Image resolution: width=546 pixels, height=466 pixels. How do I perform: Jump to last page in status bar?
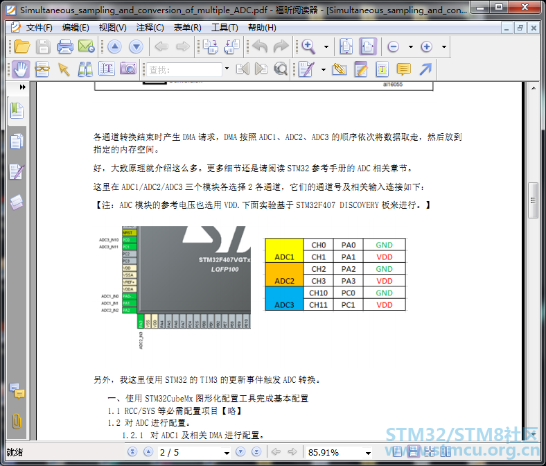click(x=256, y=451)
